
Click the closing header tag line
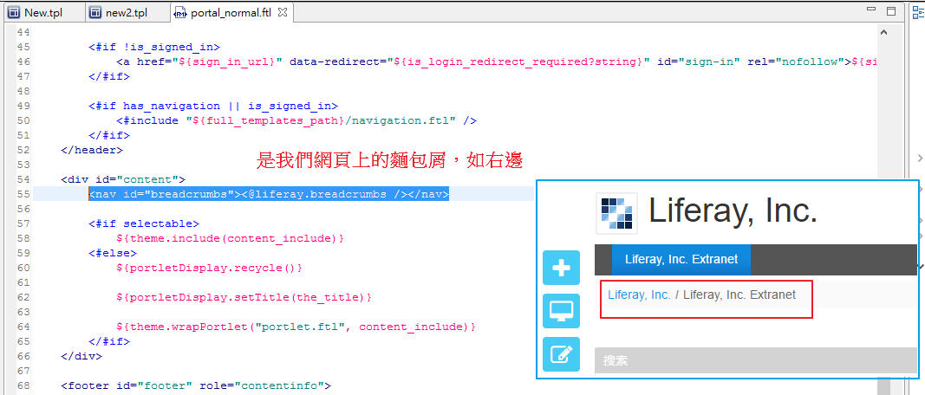(92, 150)
